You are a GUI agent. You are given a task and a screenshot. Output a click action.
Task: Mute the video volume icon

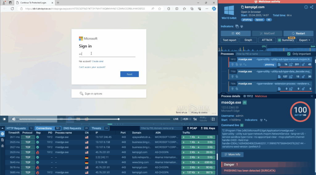point(13,119)
